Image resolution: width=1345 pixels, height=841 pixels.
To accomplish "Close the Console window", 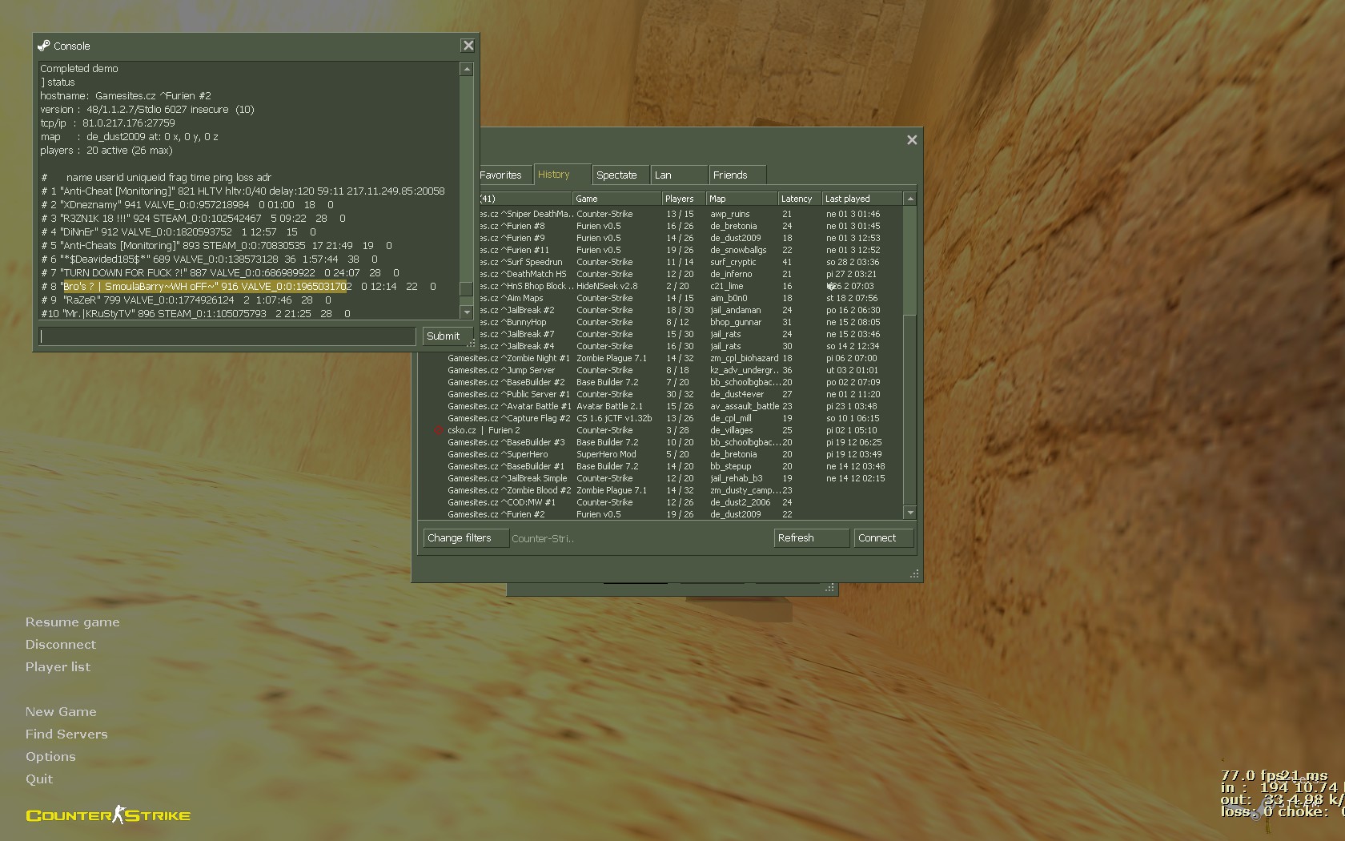I will 468,46.
